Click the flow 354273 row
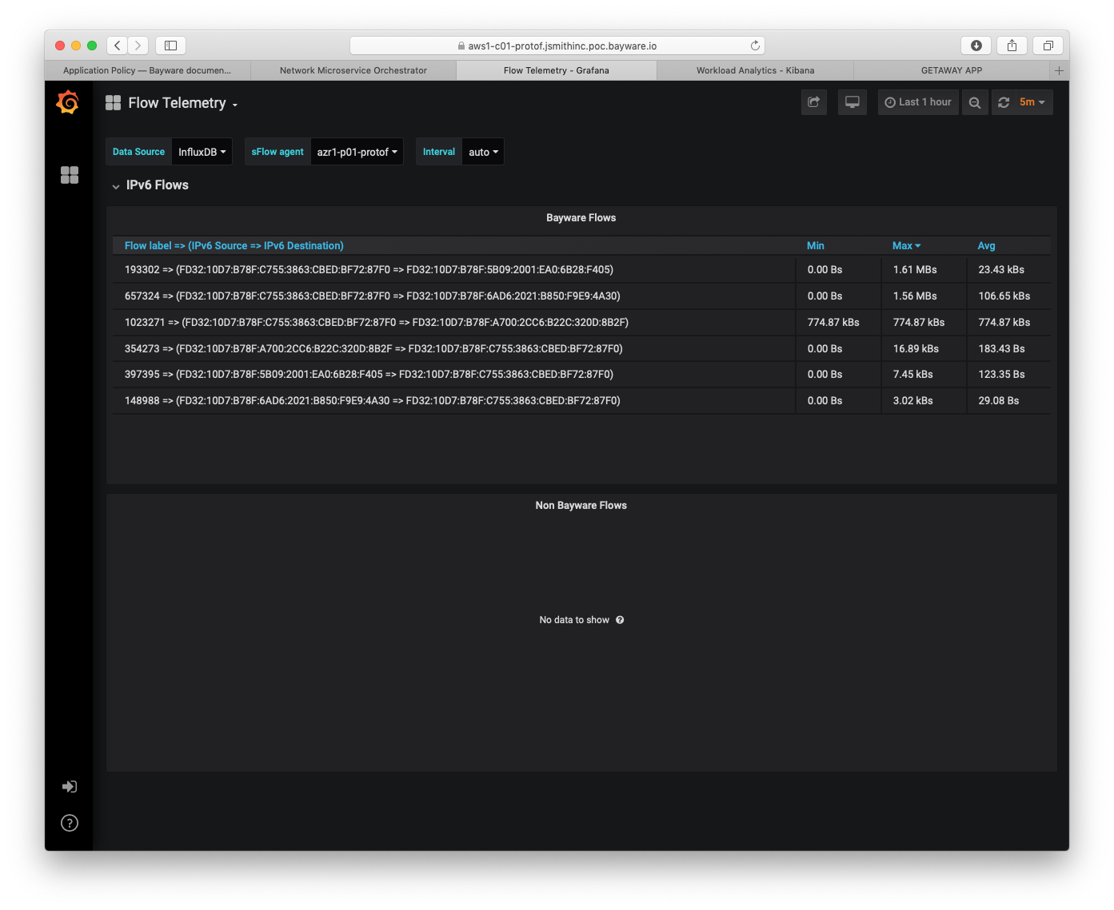1114x910 pixels. [x=581, y=349]
